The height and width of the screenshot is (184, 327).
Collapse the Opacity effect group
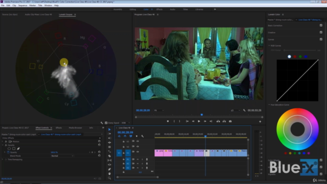click(3, 145)
